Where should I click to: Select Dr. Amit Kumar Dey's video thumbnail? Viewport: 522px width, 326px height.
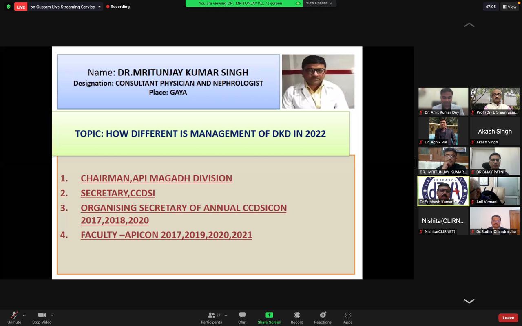pyautogui.click(x=443, y=101)
